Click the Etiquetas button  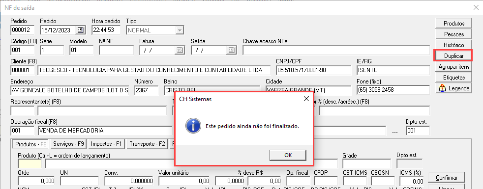pyautogui.click(x=454, y=78)
